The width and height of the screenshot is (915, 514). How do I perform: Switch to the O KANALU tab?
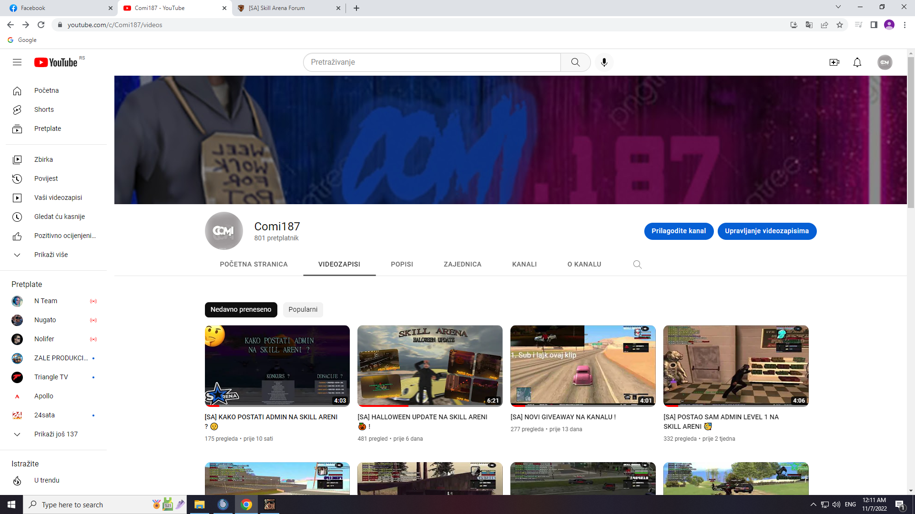[x=584, y=264]
